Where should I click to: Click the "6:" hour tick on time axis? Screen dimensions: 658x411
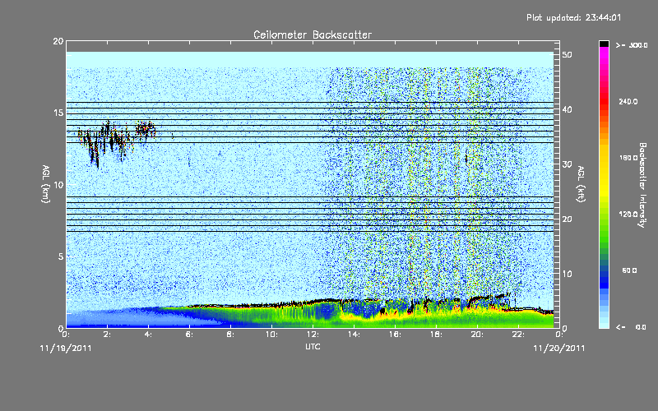[189, 335]
